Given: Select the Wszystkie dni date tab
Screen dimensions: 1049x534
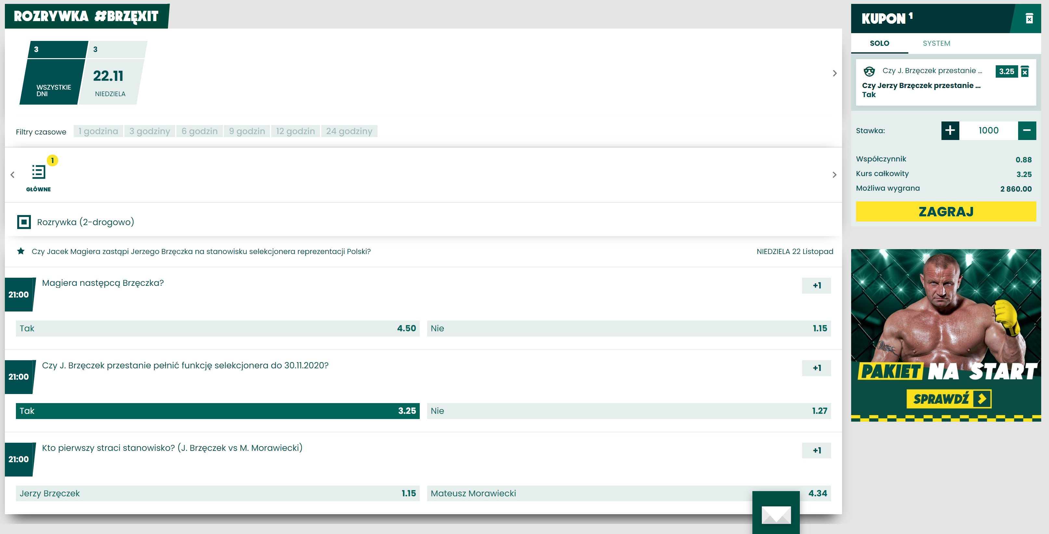Looking at the screenshot, I should tap(54, 72).
